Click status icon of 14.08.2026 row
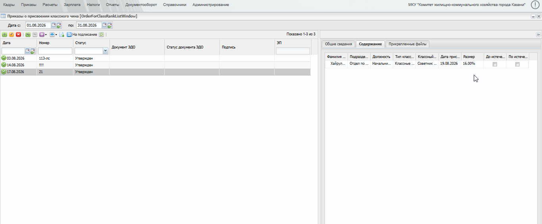 tap(4, 65)
